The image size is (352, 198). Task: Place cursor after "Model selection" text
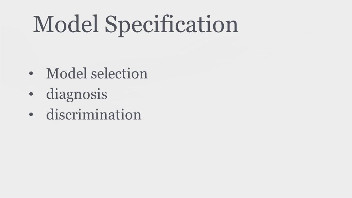coord(148,73)
